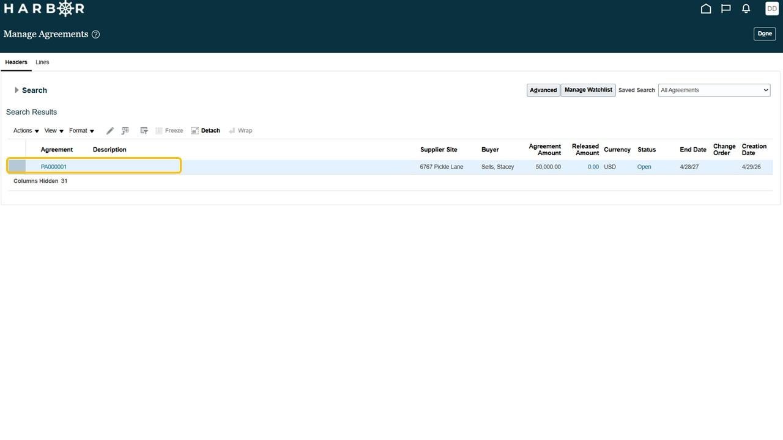The image size is (783, 440).
Task: Open the DD user profile menu
Action: (772, 9)
